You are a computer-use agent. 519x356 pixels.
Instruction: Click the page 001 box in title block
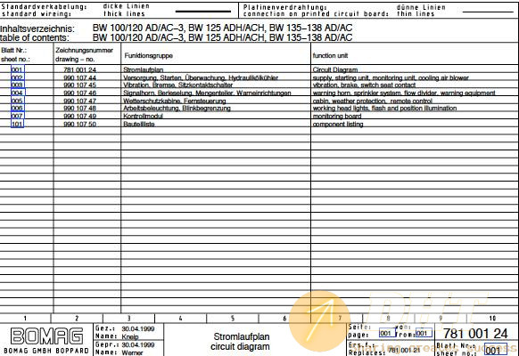[x=387, y=333]
